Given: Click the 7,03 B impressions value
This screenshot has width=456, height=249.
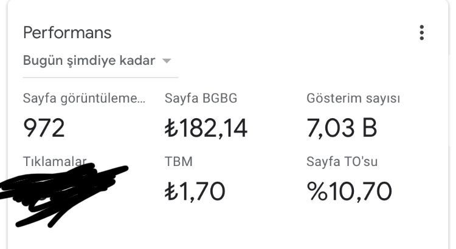Looking at the screenshot, I should [342, 128].
